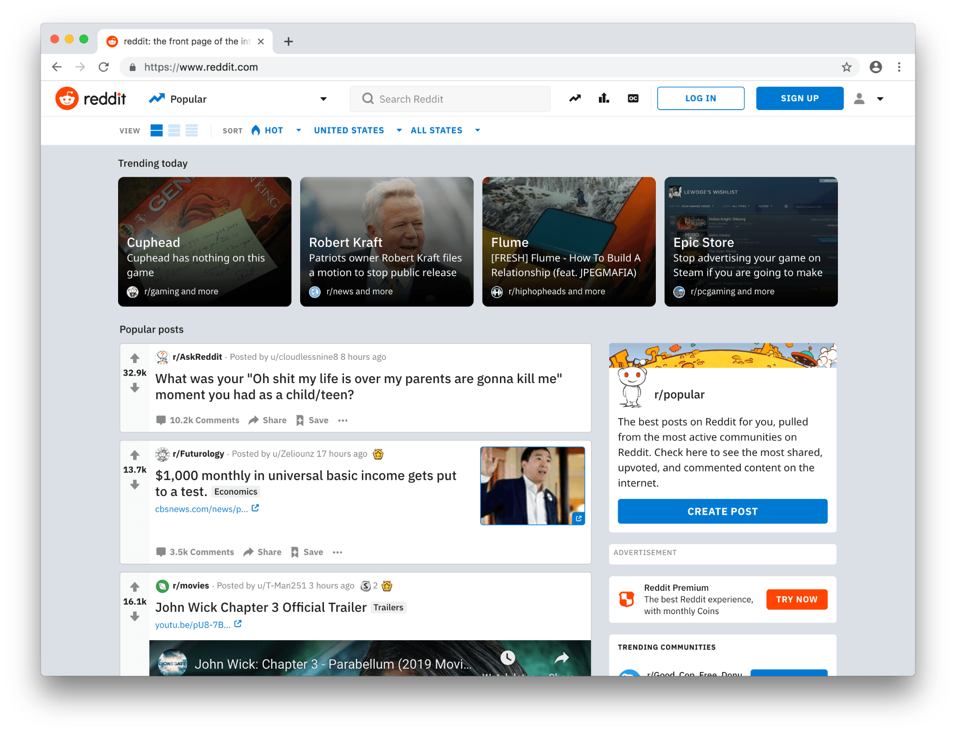Open the ALL STATES dropdown
956x734 pixels.
click(x=445, y=131)
